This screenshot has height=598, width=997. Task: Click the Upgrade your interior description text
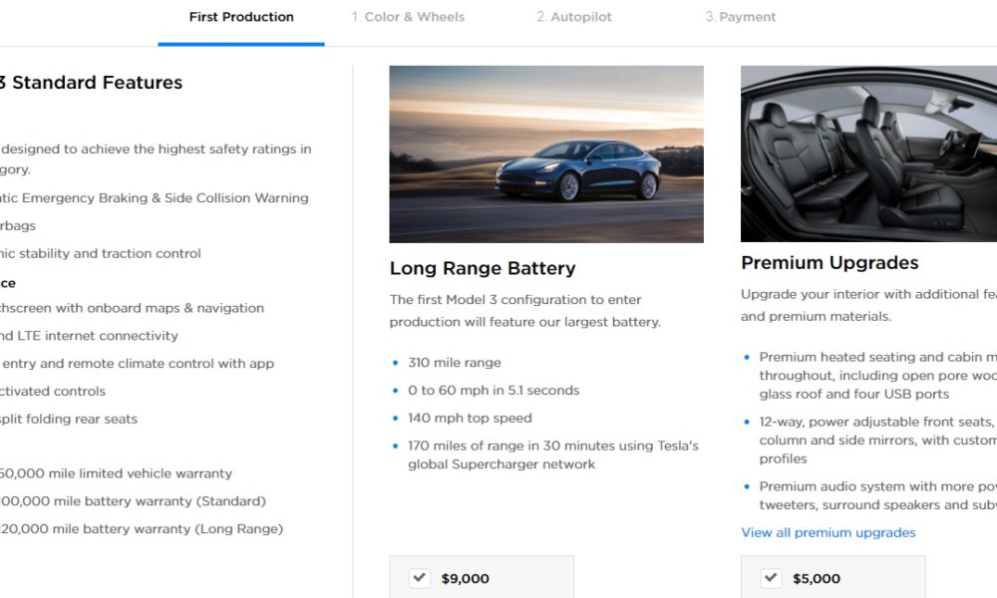(x=868, y=305)
